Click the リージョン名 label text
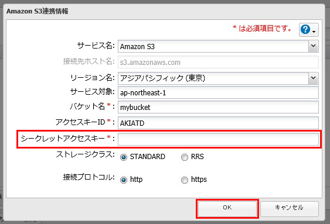Screen dimensions: 330x224 93,78
